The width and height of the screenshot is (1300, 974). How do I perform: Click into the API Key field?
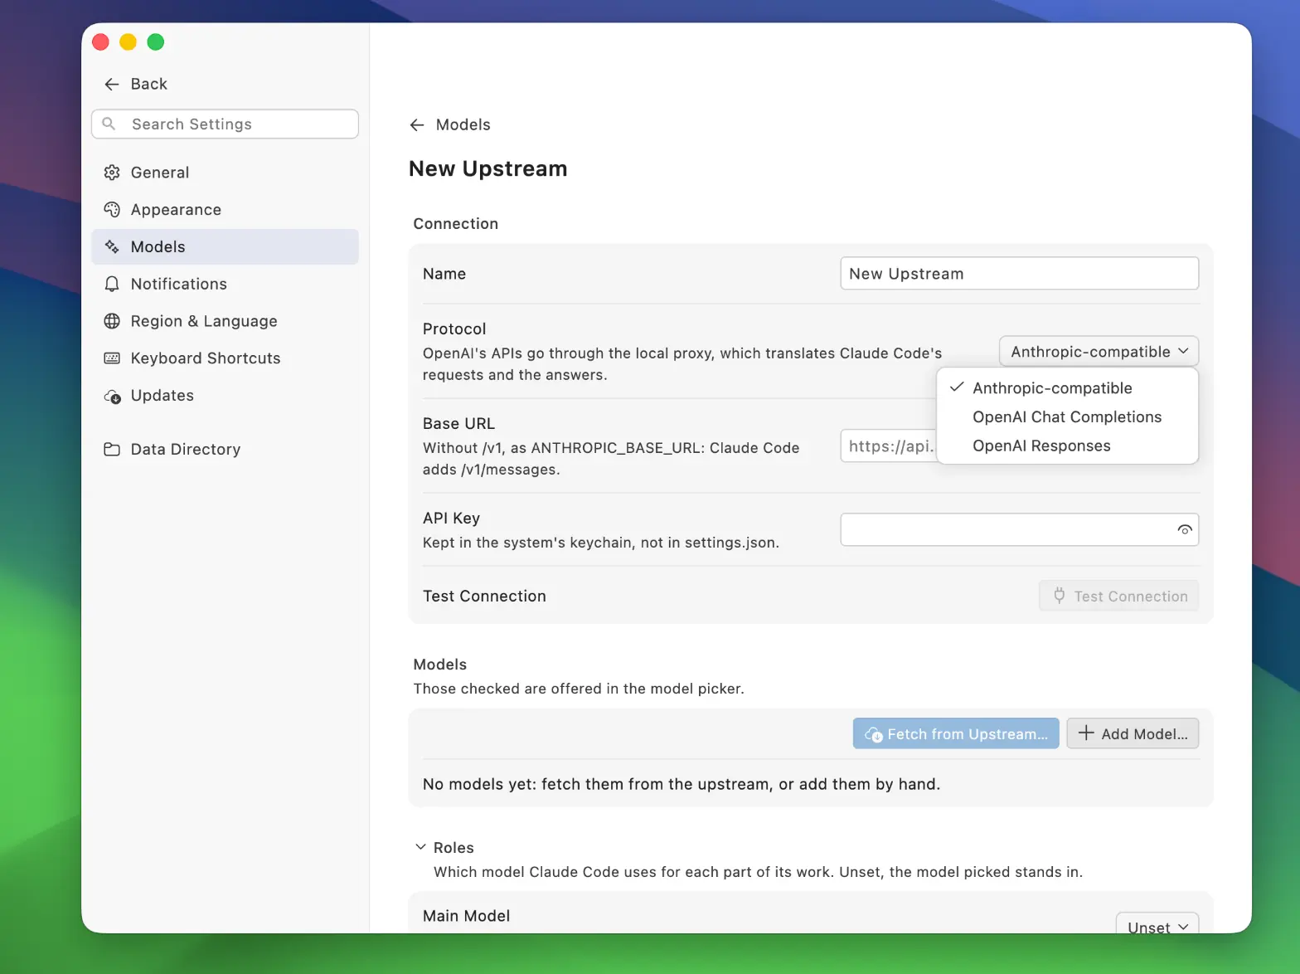pos(1020,530)
